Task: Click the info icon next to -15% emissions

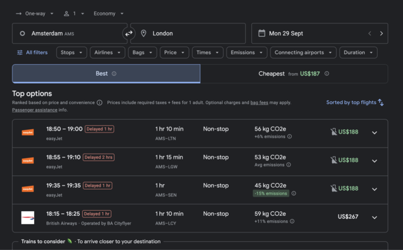Action: coord(294,193)
